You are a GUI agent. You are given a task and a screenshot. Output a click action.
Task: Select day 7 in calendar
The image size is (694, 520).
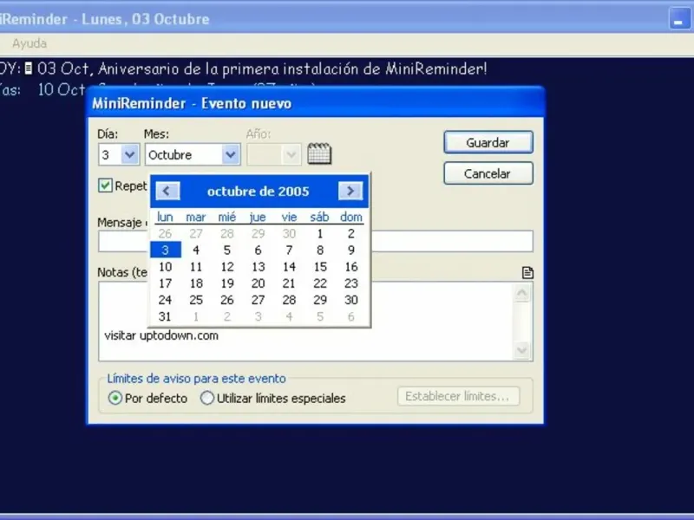(x=289, y=250)
